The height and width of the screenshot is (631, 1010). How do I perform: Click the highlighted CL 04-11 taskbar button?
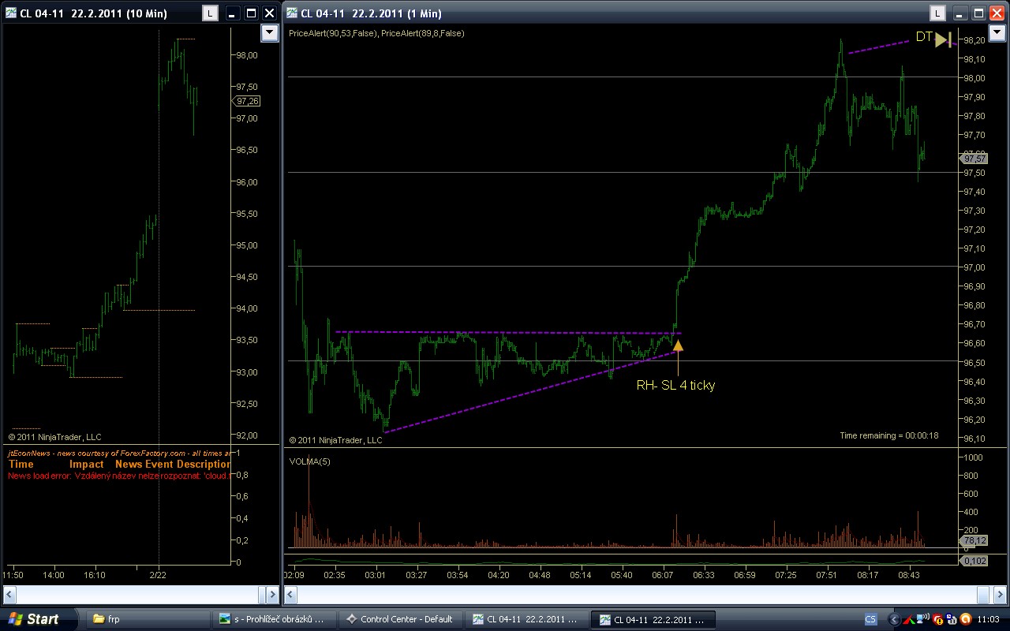pos(653,619)
